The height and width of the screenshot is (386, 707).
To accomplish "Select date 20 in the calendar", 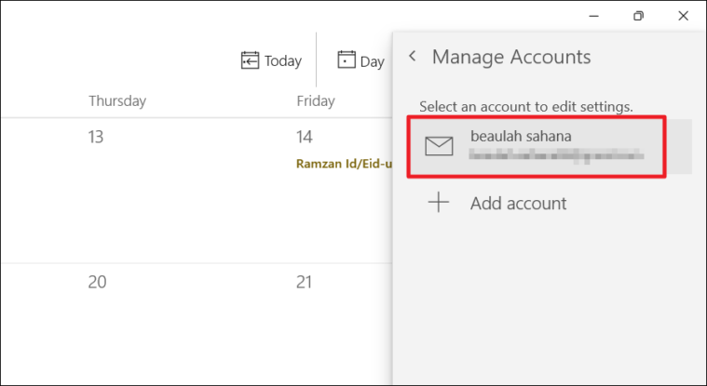I will (97, 282).
